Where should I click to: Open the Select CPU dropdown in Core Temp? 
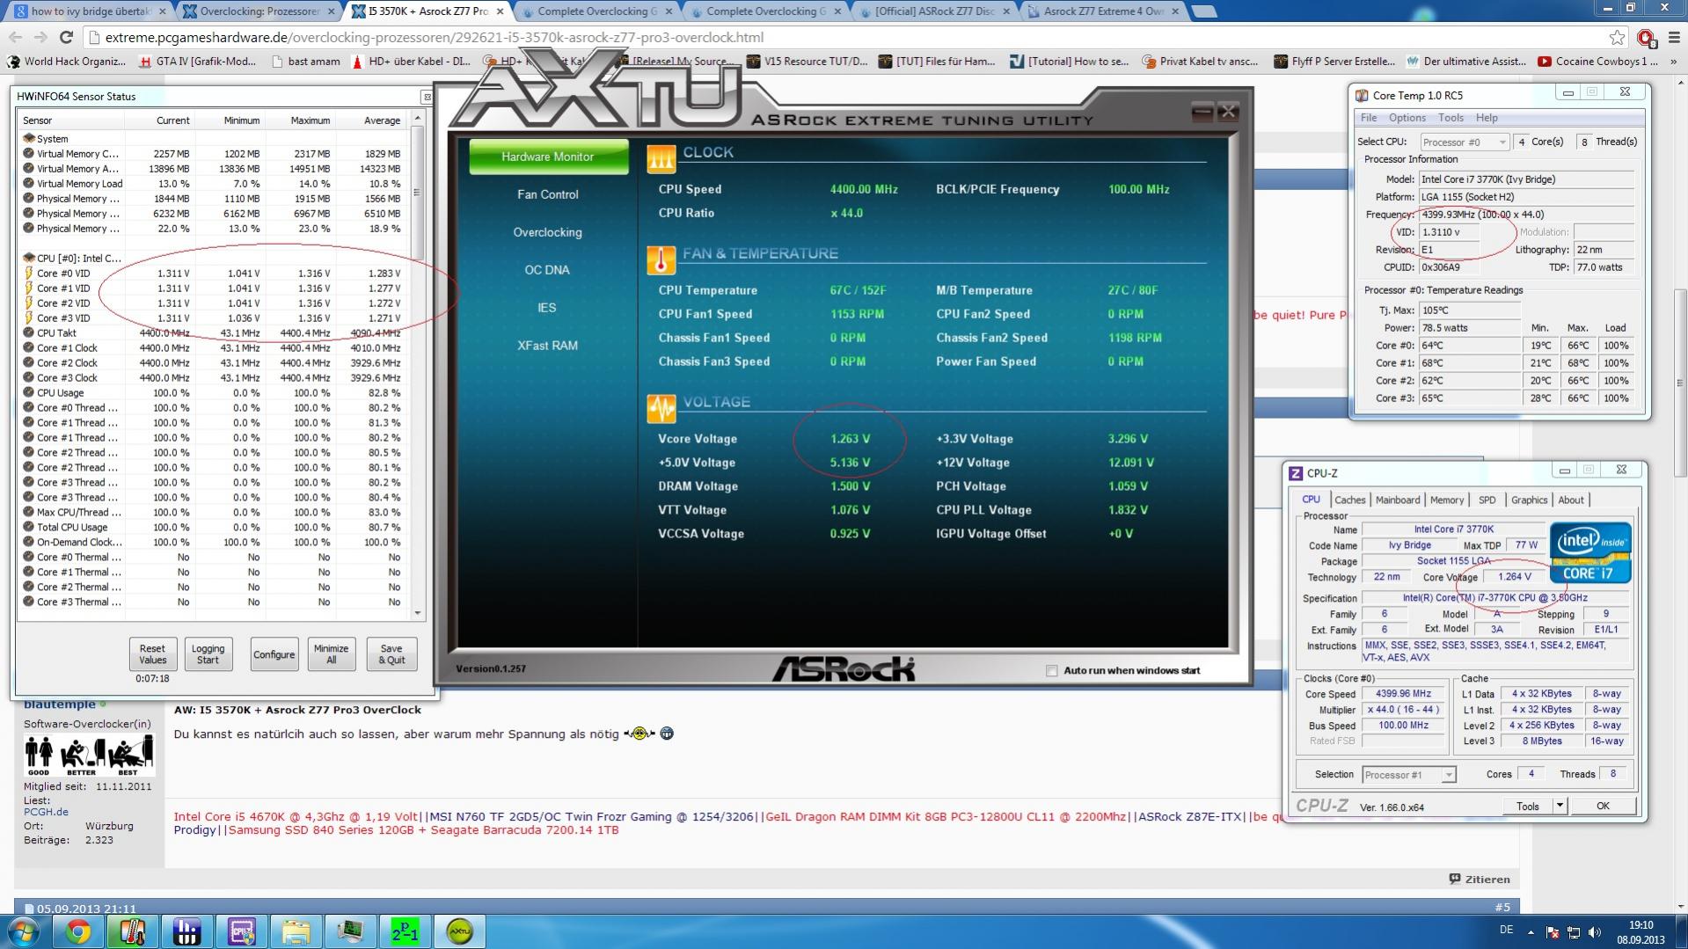click(1465, 142)
